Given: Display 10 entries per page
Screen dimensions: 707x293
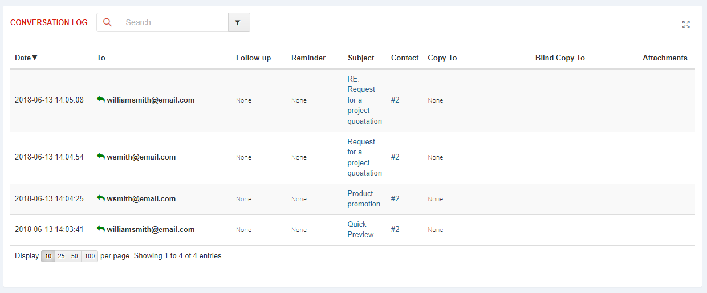Looking at the screenshot, I should click(x=48, y=257).
